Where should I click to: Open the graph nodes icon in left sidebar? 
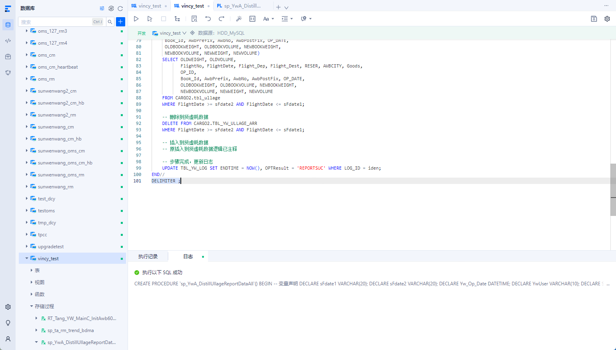click(8, 73)
